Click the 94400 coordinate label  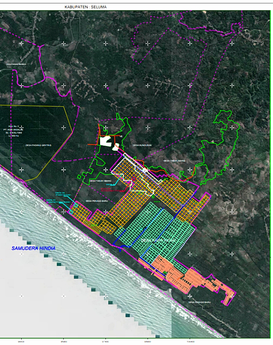21,342
